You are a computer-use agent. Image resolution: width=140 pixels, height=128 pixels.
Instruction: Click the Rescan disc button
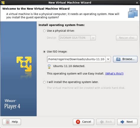[127, 38]
